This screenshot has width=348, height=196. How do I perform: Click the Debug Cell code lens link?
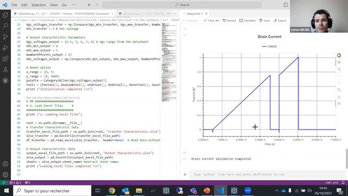[60, 98]
